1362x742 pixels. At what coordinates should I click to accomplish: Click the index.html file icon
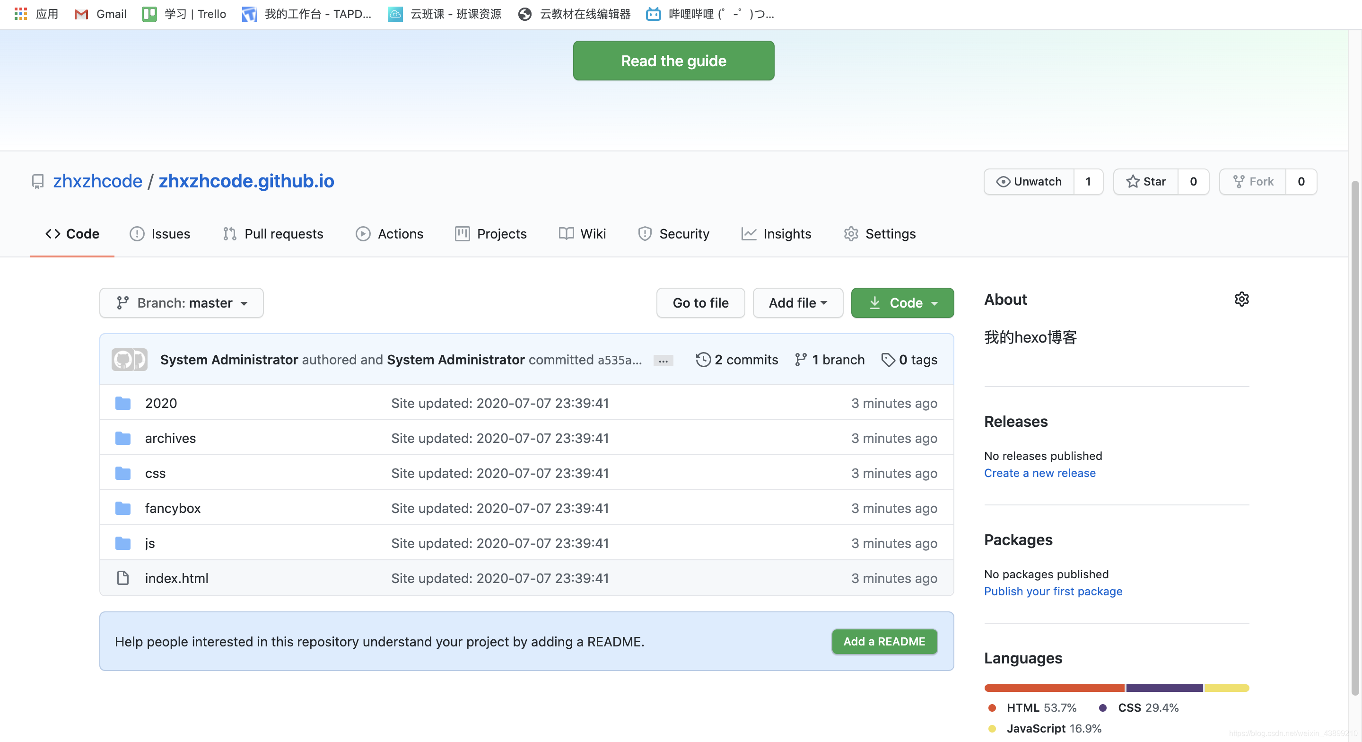[x=122, y=578]
